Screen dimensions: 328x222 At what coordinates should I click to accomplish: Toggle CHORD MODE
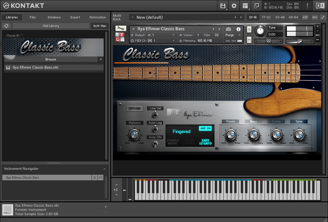[x=173, y=142]
